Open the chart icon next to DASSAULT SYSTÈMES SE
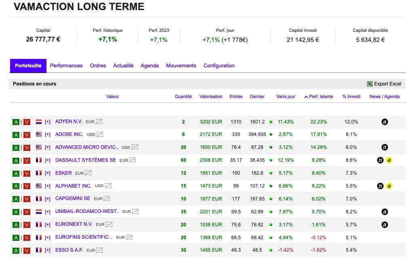This screenshot has width=407, height=261. click(x=133, y=160)
